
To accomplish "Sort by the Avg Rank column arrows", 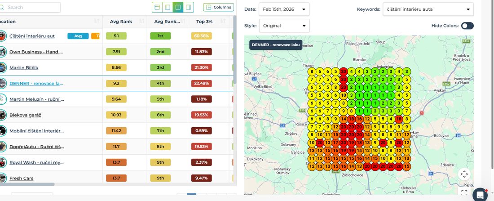I will (142, 22).
